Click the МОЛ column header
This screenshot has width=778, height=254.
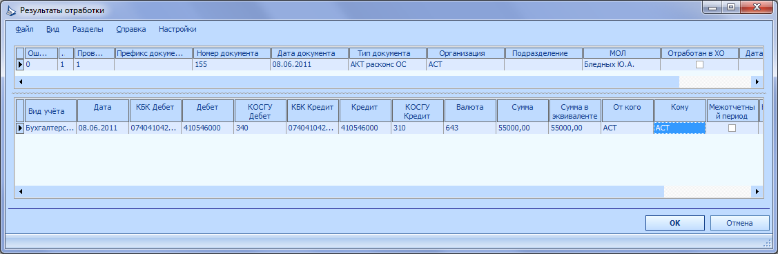pyautogui.click(x=621, y=53)
